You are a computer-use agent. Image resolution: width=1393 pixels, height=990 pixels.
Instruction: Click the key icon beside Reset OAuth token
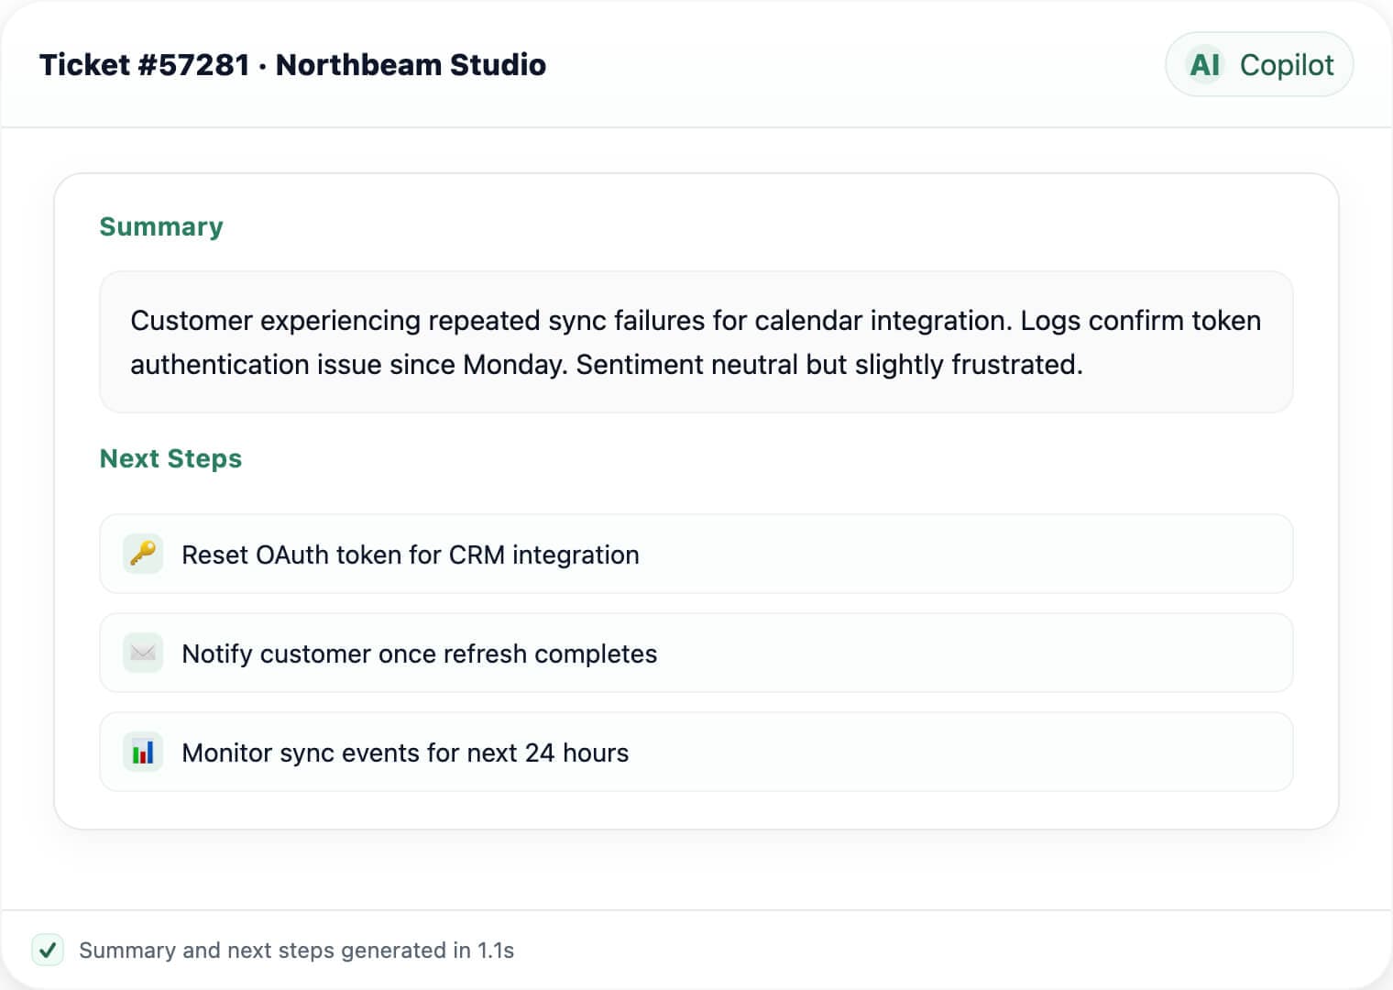point(142,554)
